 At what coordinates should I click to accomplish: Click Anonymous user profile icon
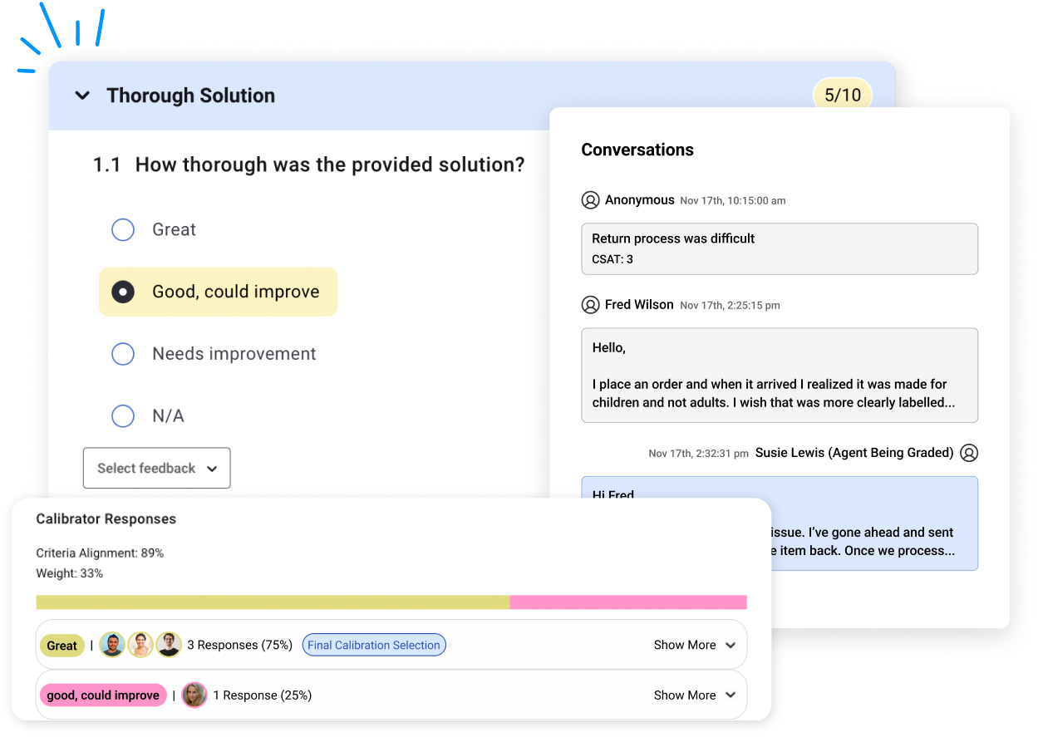click(590, 200)
